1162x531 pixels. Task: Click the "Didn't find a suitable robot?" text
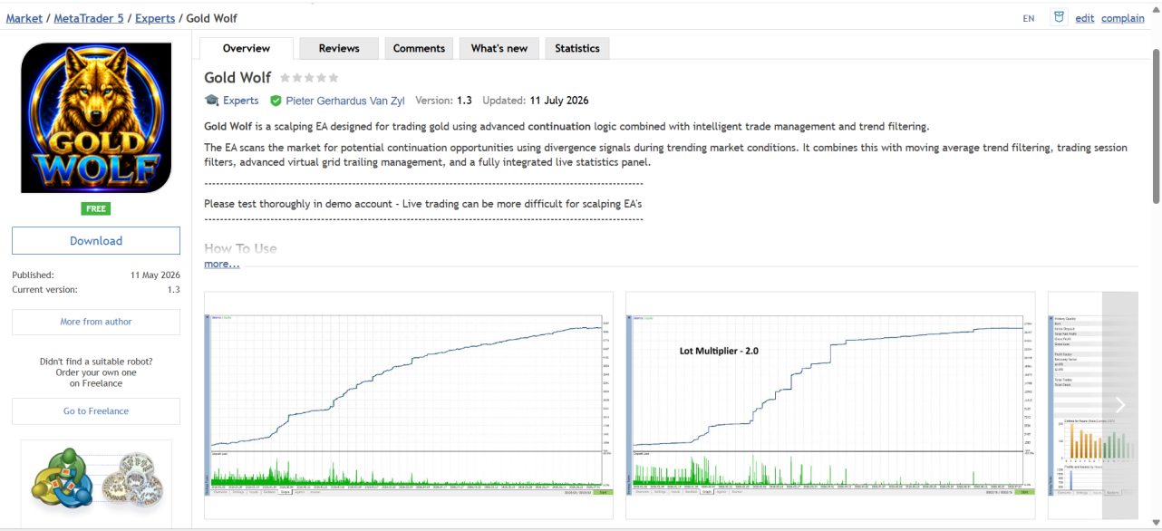pyautogui.click(x=96, y=362)
